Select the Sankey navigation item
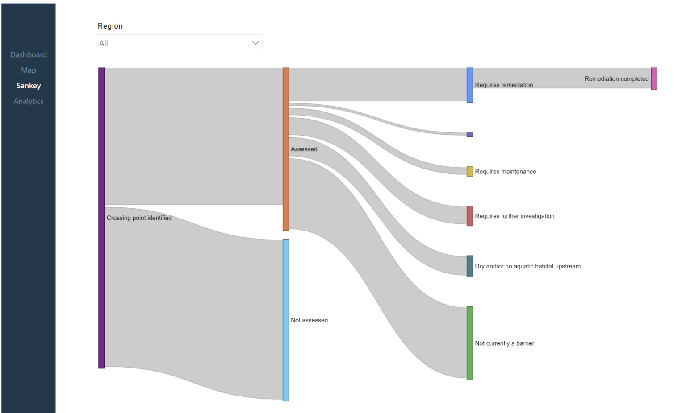The image size is (686, 413). pyautogui.click(x=29, y=86)
